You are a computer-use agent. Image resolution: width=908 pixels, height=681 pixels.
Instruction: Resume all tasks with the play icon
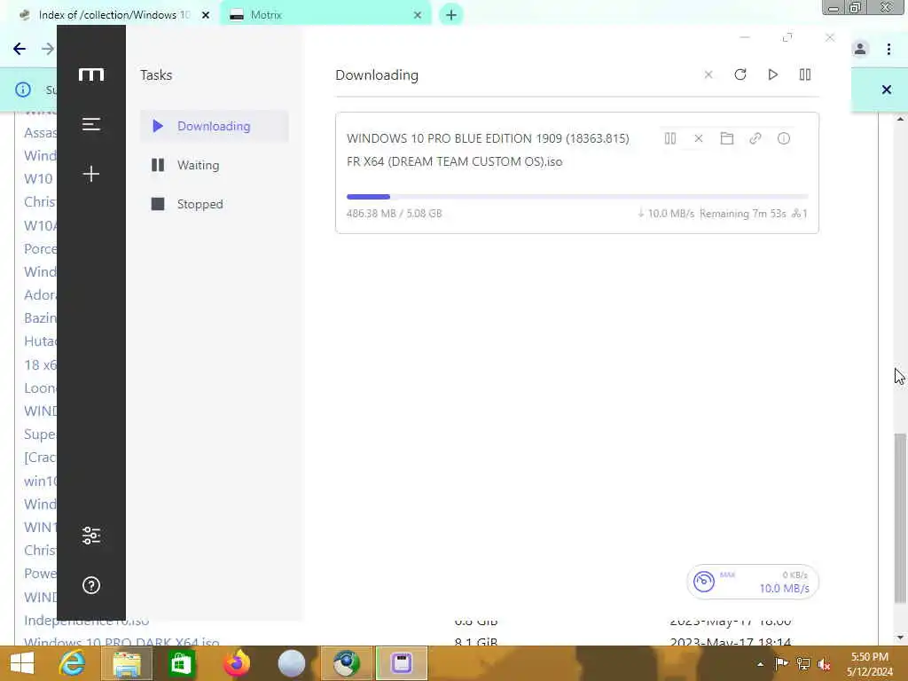772,74
